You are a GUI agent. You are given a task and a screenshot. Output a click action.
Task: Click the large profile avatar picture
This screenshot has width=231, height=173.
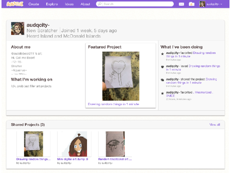click(18, 28)
